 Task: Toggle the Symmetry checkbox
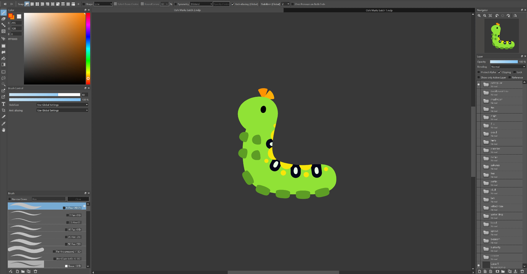click(x=176, y=4)
